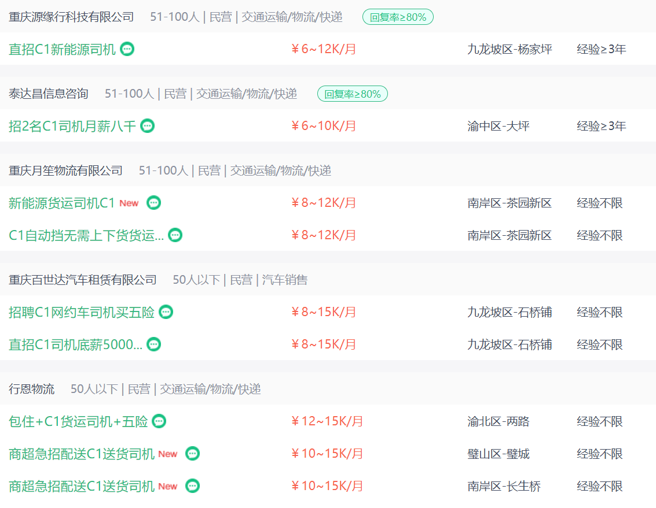The height and width of the screenshot is (508, 656).
Task: Open chat icon for 商超急招配送 job in 南岸区-长生桥
Action: pyautogui.click(x=192, y=486)
